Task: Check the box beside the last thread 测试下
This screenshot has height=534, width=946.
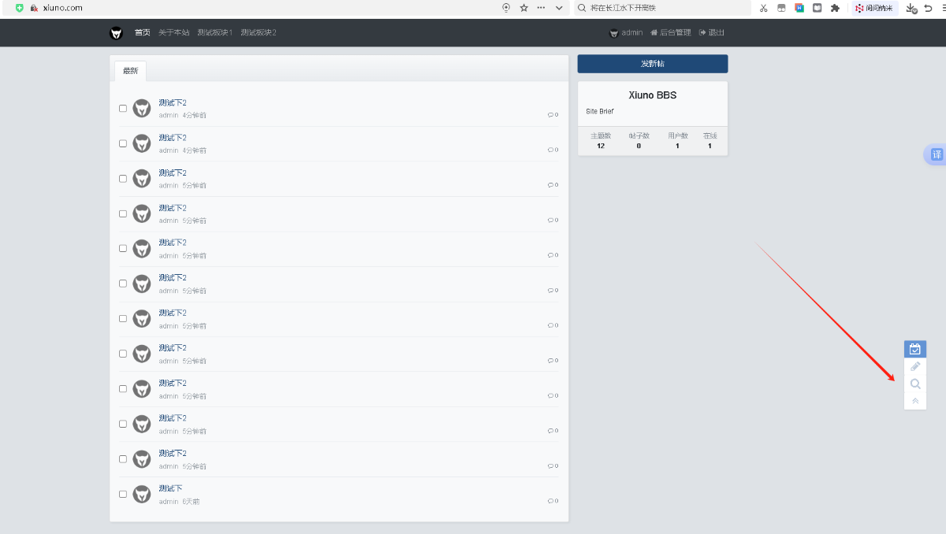Action: coord(123,495)
